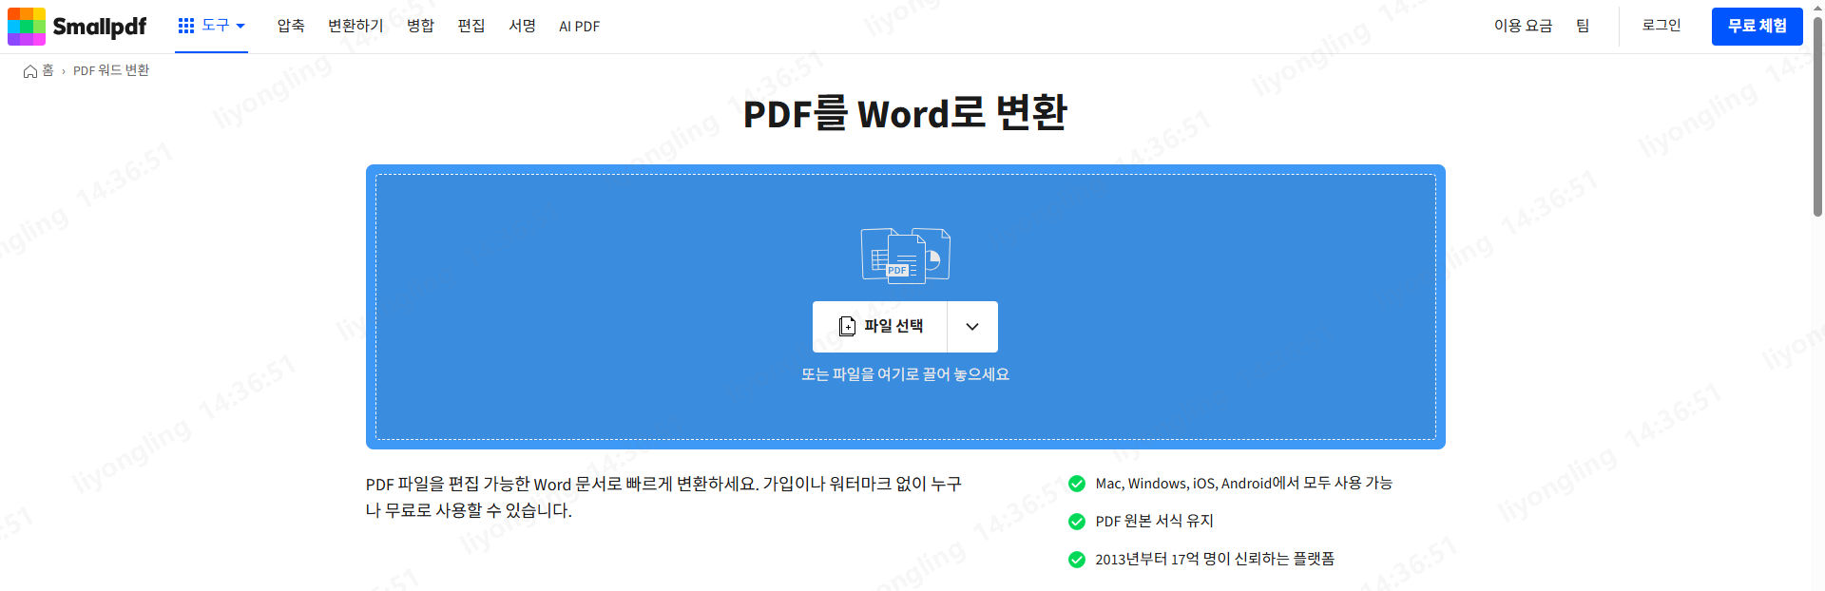Image resolution: width=1825 pixels, height=591 pixels.
Task: Go to 이용 요금 pricing page
Action: [x=1523, y=26]
